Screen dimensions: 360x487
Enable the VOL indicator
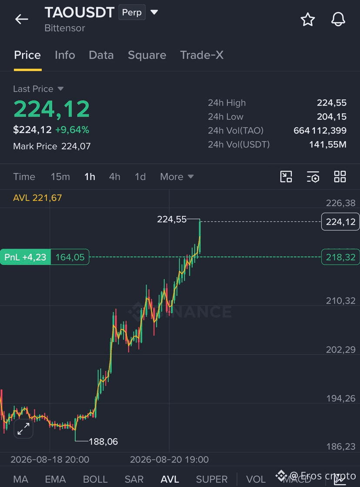click(256, 479)
